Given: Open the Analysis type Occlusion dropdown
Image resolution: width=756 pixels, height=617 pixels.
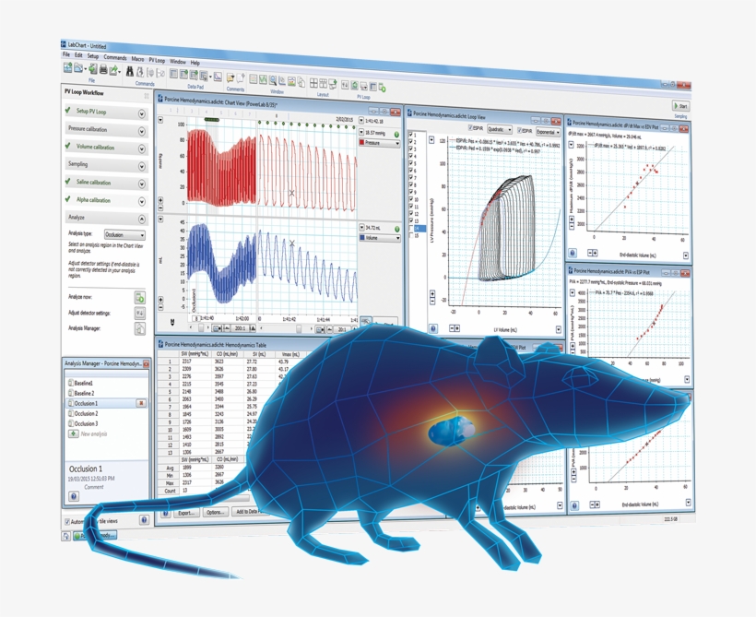Looking at the screenshot, I should point(124,235).
